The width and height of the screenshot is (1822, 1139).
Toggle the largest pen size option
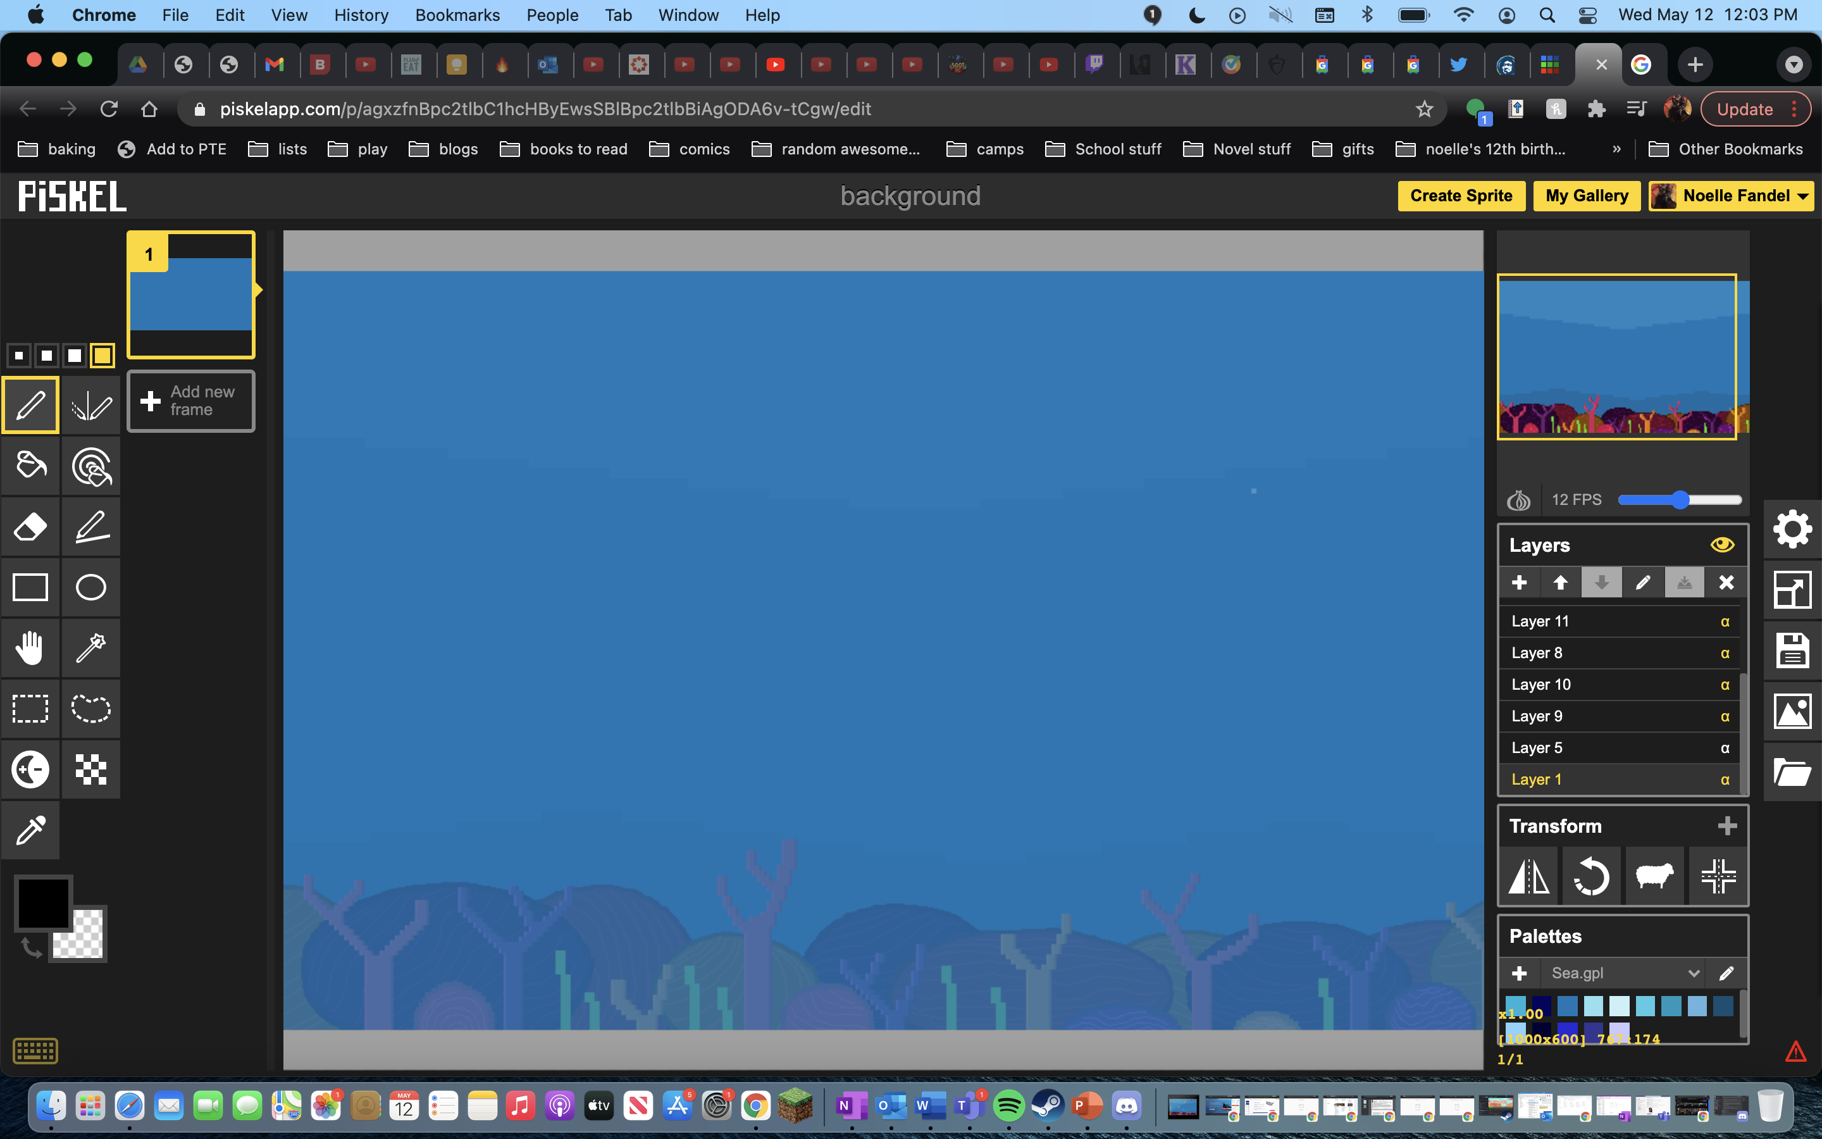(x=102, y=355)
